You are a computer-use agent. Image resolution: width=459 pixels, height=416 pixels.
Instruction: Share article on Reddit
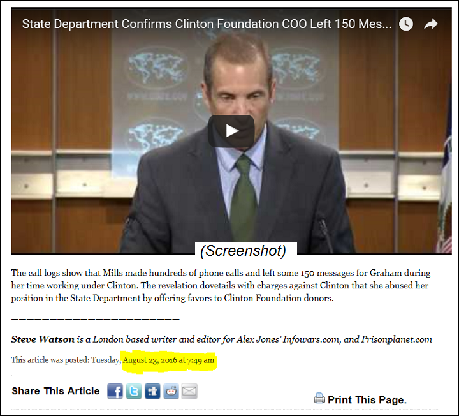171,391
